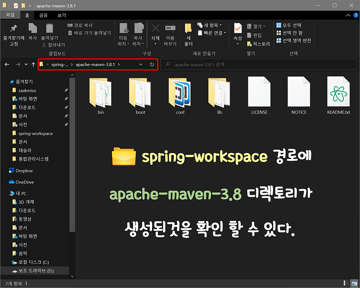
Task: Switch to details view in status bar
Action: [x=346, y=283]
